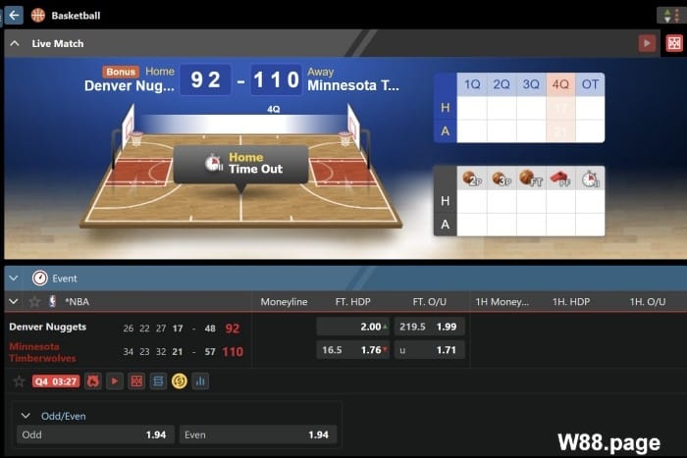This screenshot has height=458, width=687.
Task: Collapse the *NBA league row
Action: click(14, 301)
